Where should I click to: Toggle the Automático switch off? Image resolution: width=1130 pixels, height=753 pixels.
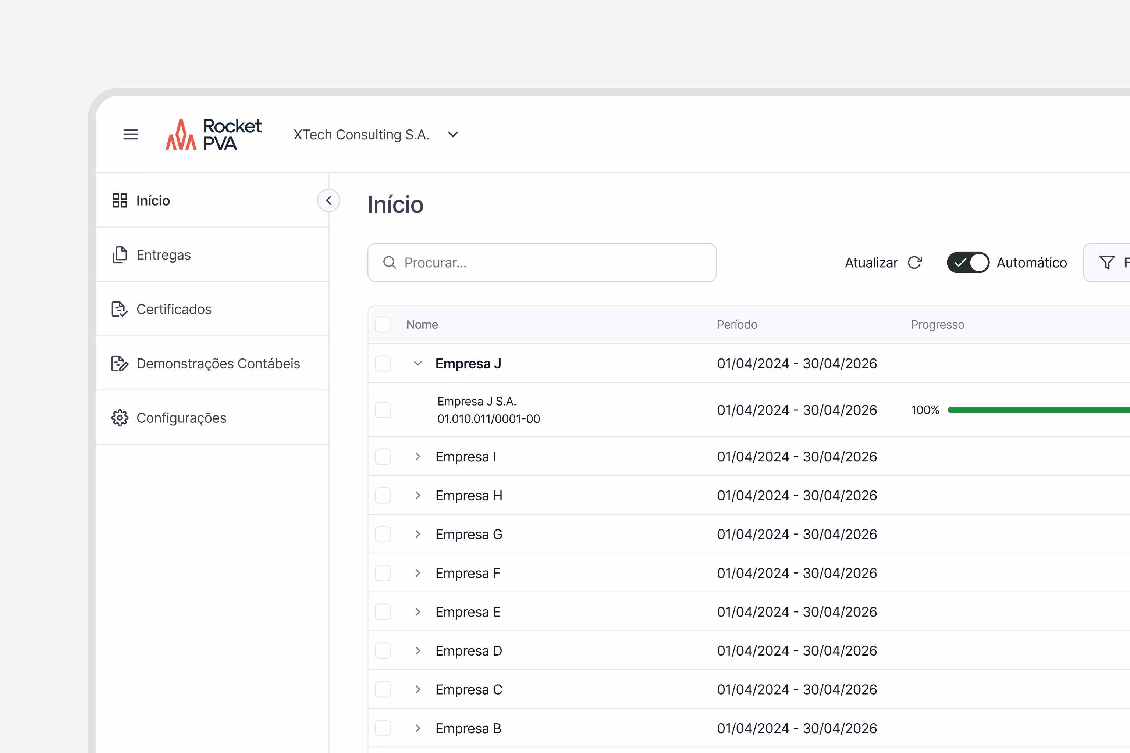(x=968, y=263)
